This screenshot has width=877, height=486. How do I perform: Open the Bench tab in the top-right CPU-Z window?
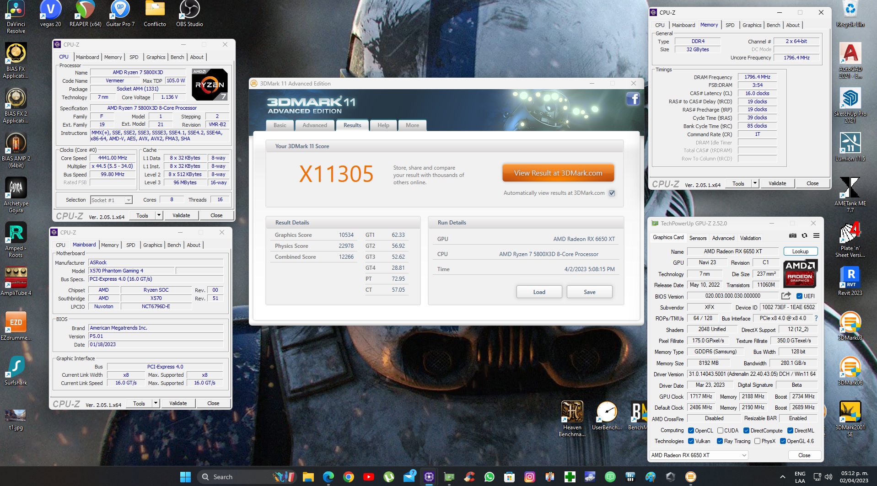pos(773,25)
